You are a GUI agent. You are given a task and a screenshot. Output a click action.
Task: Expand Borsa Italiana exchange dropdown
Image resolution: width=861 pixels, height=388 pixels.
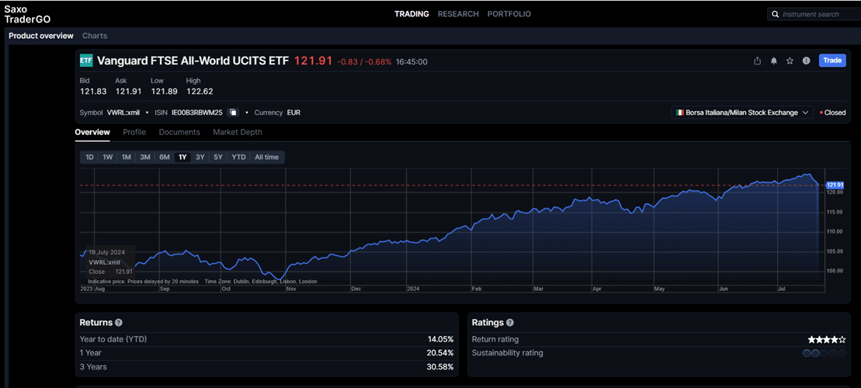(742, 113)
